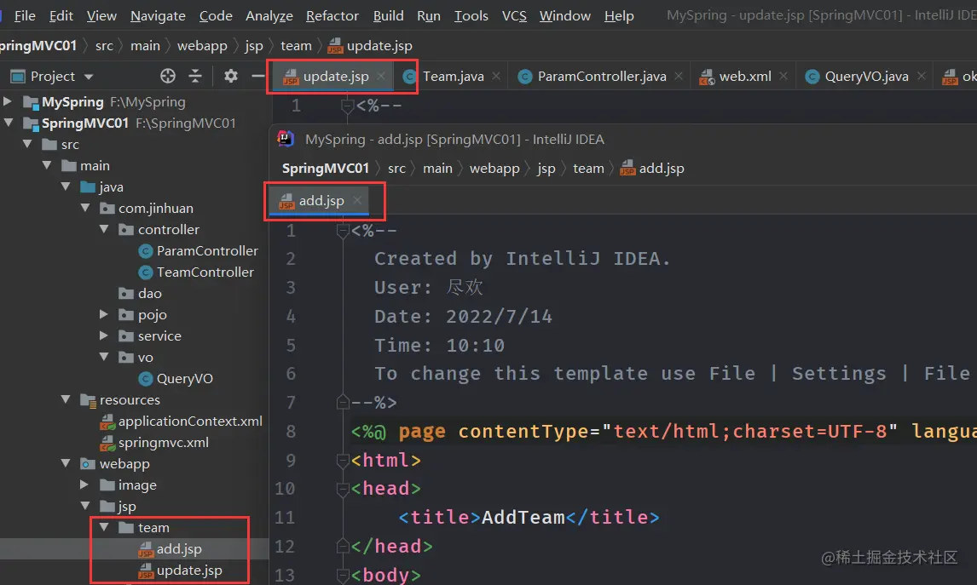Screen dimensions: 977x585
Task: Close the add.jsp tab in front window
Action: click(357, 200)
